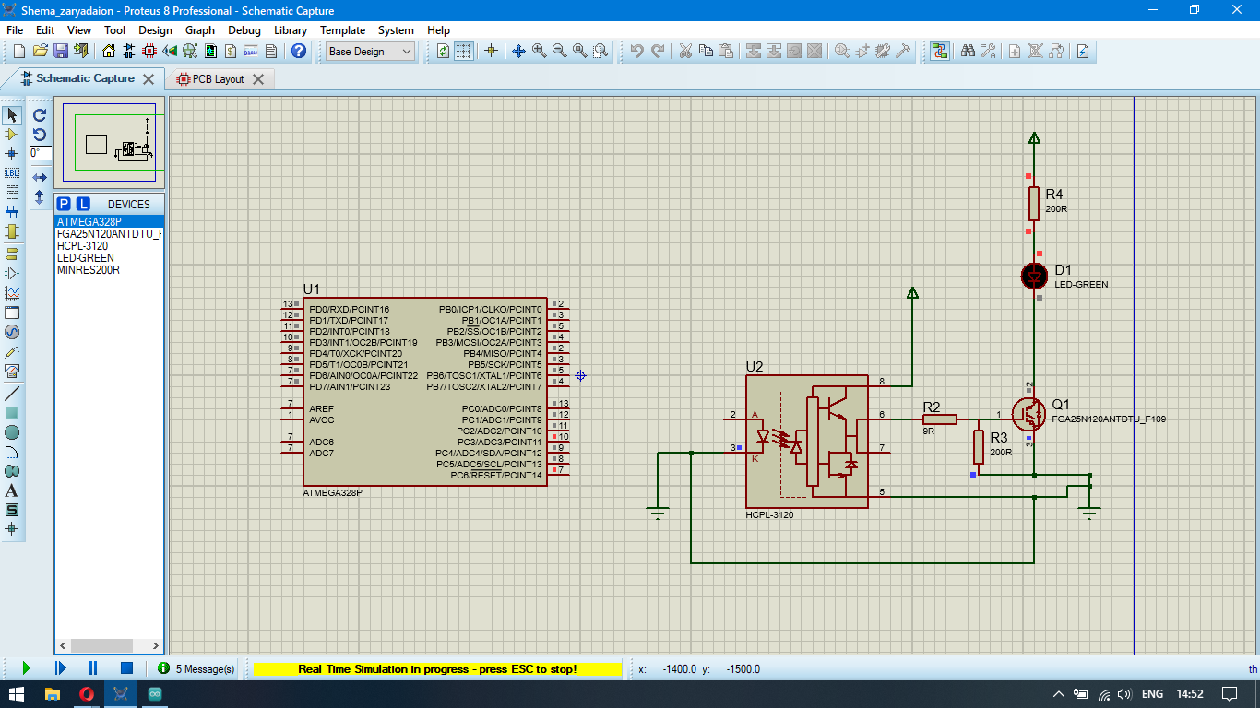Close the PCB Layout tab
Viewport: 1260px width, 708px height.
[258, 79]
